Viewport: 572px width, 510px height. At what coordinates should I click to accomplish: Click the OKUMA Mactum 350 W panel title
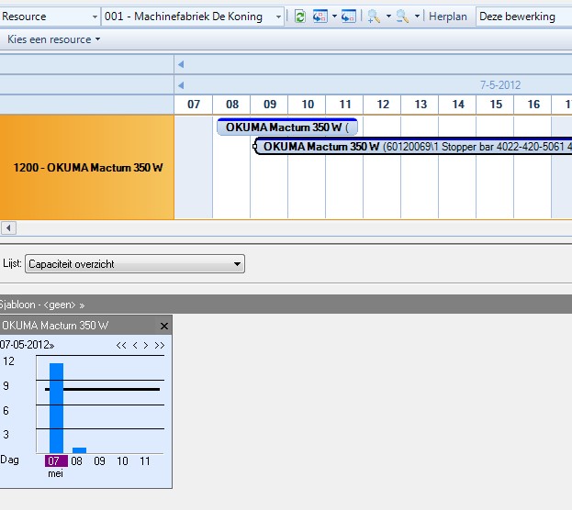pyautogui.click(x=55, y=326)
